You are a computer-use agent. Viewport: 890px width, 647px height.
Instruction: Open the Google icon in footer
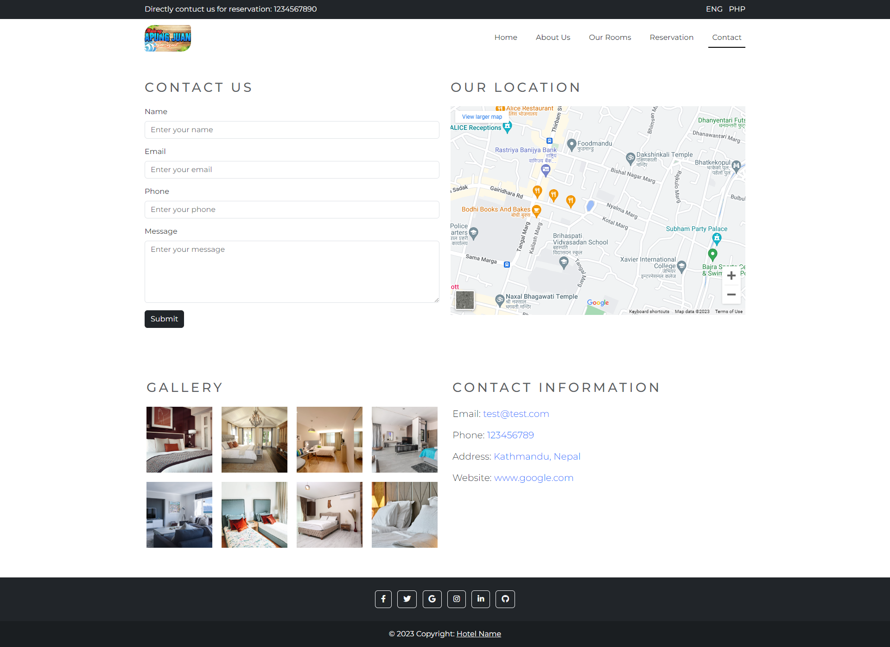click(432, 599)
